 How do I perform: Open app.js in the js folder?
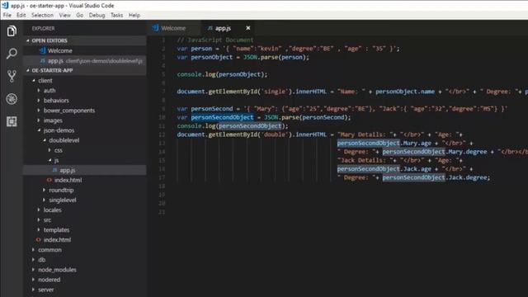coord(85,170)
